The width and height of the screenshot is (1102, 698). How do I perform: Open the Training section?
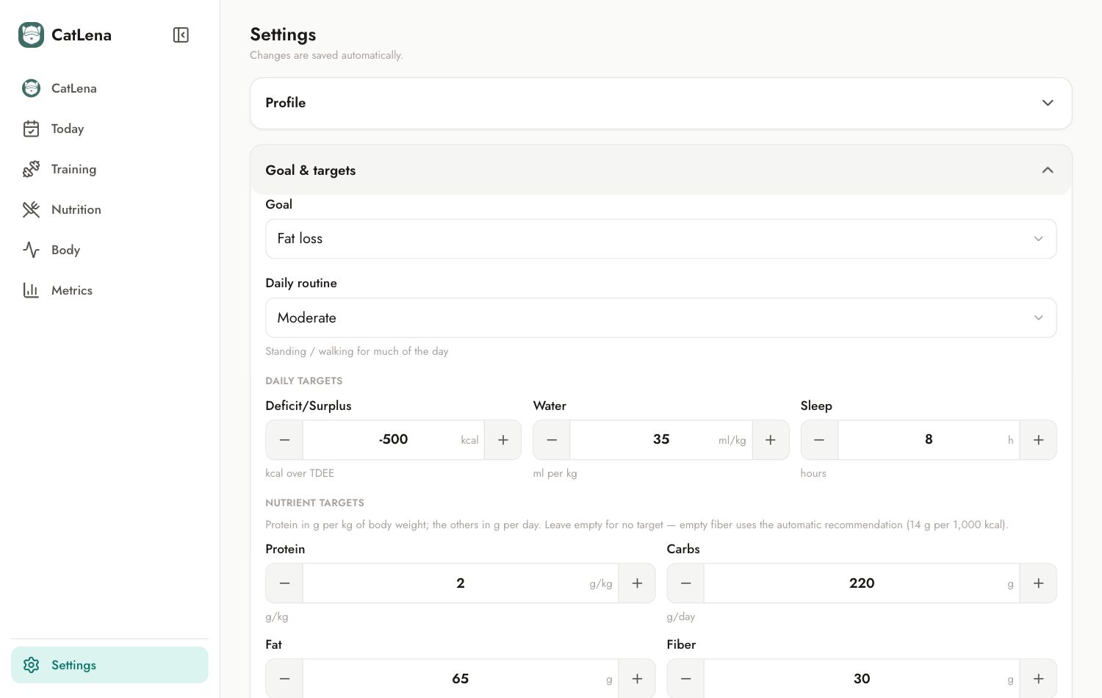click(109, 169)
